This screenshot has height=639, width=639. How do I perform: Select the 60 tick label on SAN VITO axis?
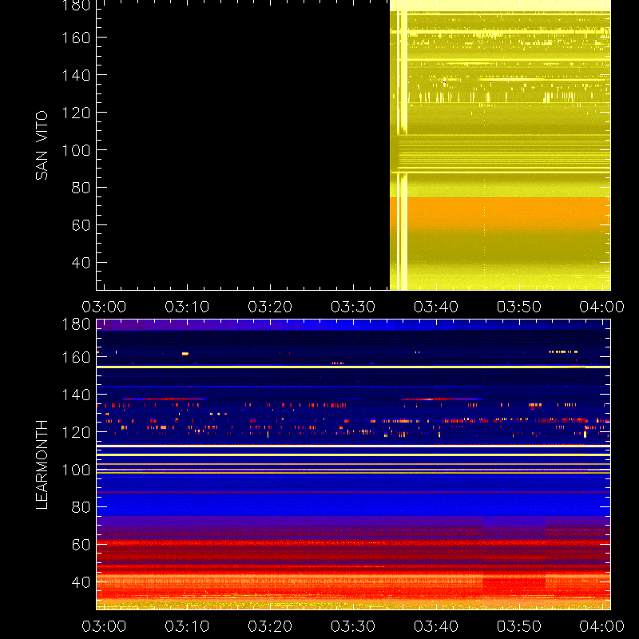pyautogui.click(x=81, y=225)
